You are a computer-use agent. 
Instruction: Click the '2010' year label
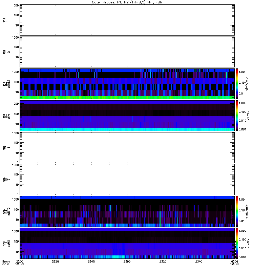click(x=5, y=264)
